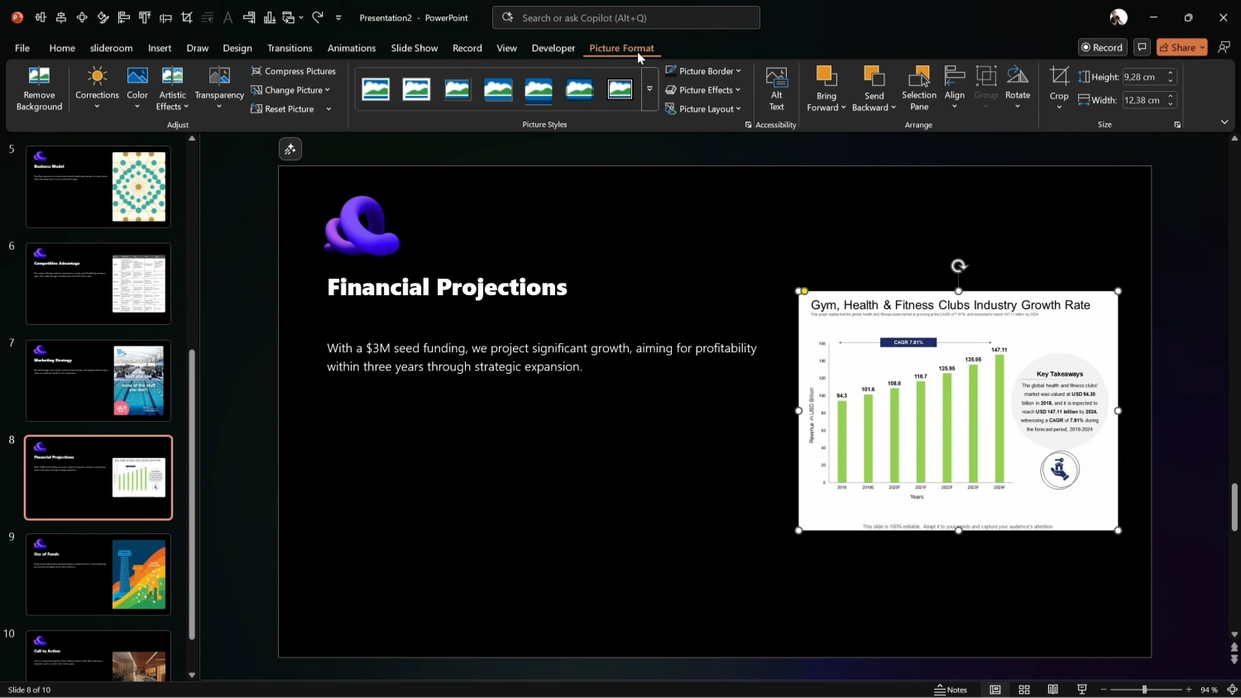Click the Crop tool icon
Screen dimensions: 1241x698
coord(1059,78)
